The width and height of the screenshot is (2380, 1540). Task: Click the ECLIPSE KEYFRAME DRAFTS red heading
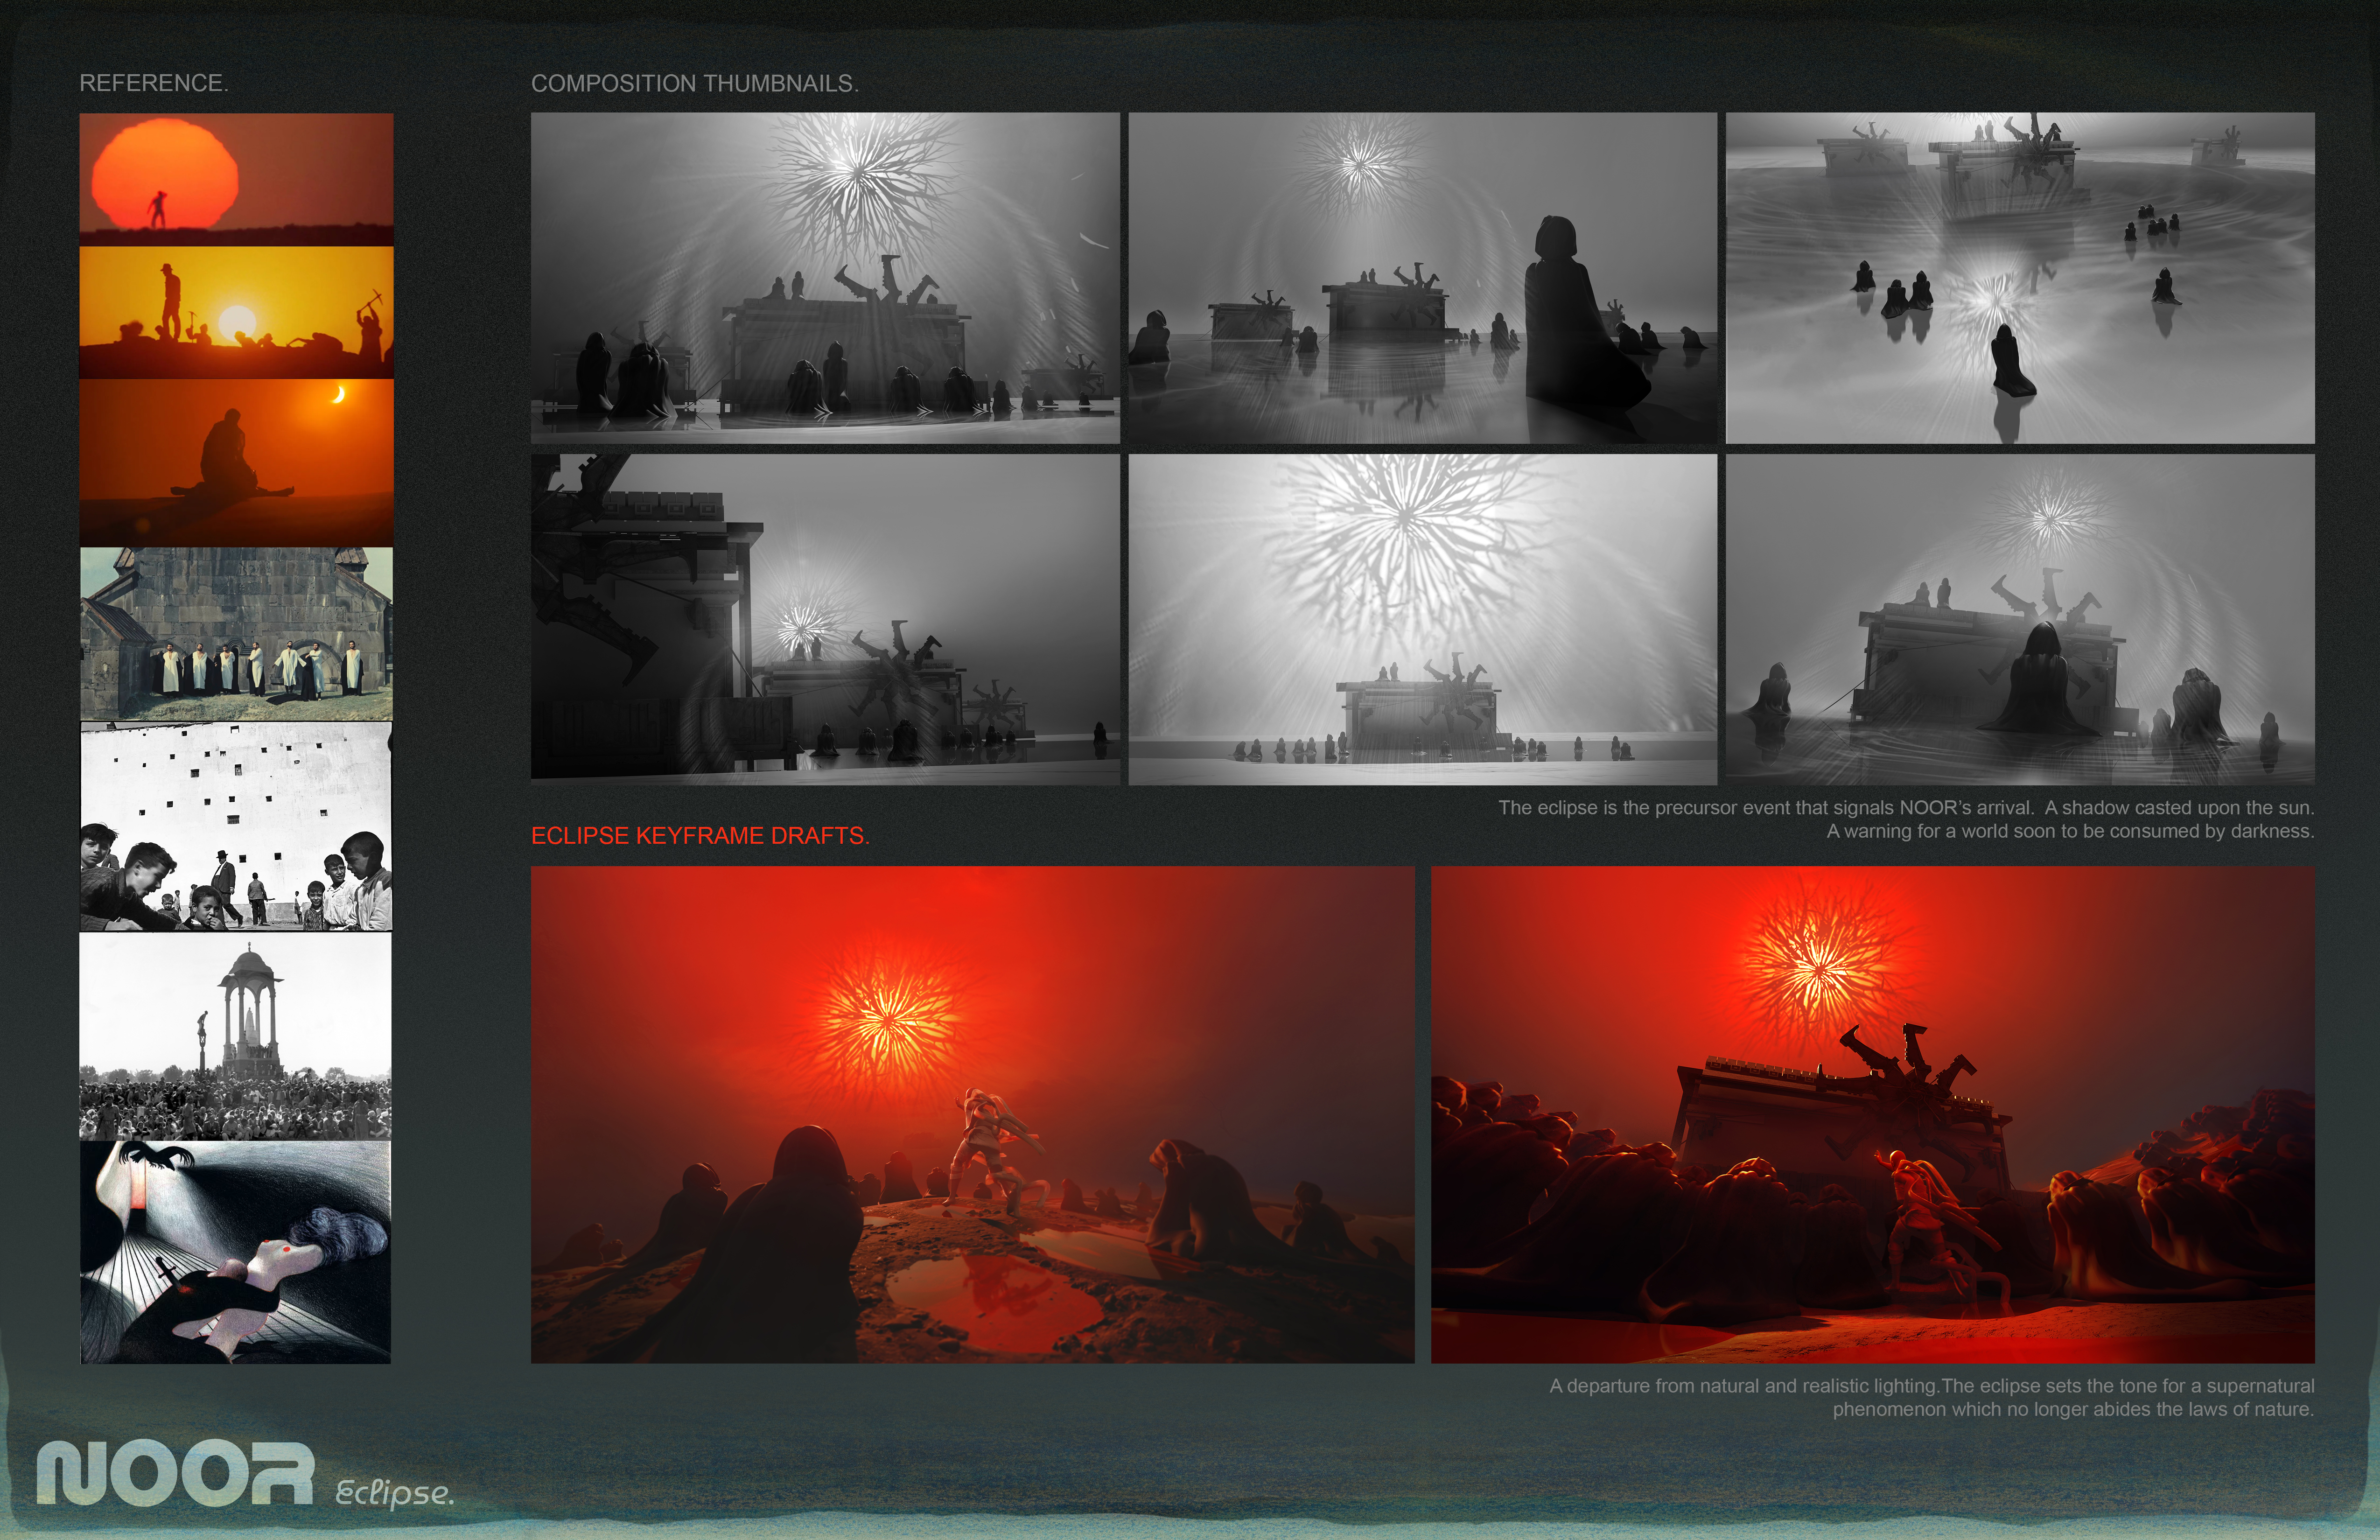click(x=700, y=836)
